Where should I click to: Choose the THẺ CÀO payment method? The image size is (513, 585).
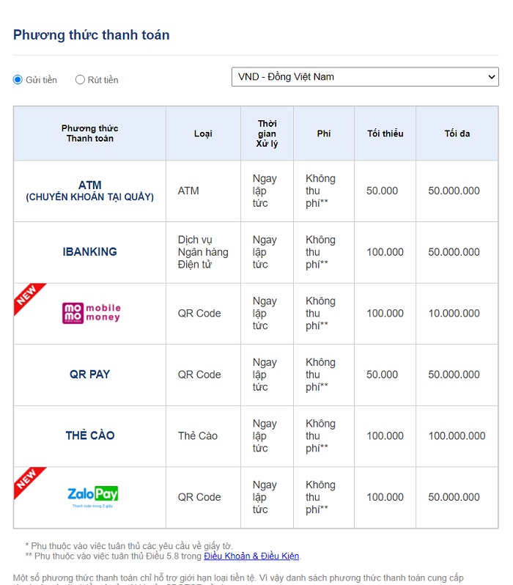pos(90,435)
